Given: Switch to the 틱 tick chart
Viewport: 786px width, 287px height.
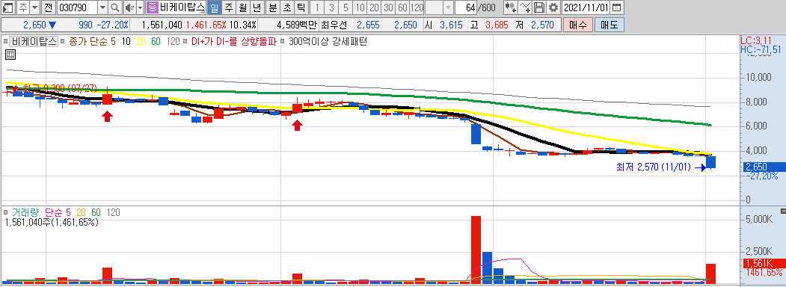Looking at the screenshot, I should (301, 7).
